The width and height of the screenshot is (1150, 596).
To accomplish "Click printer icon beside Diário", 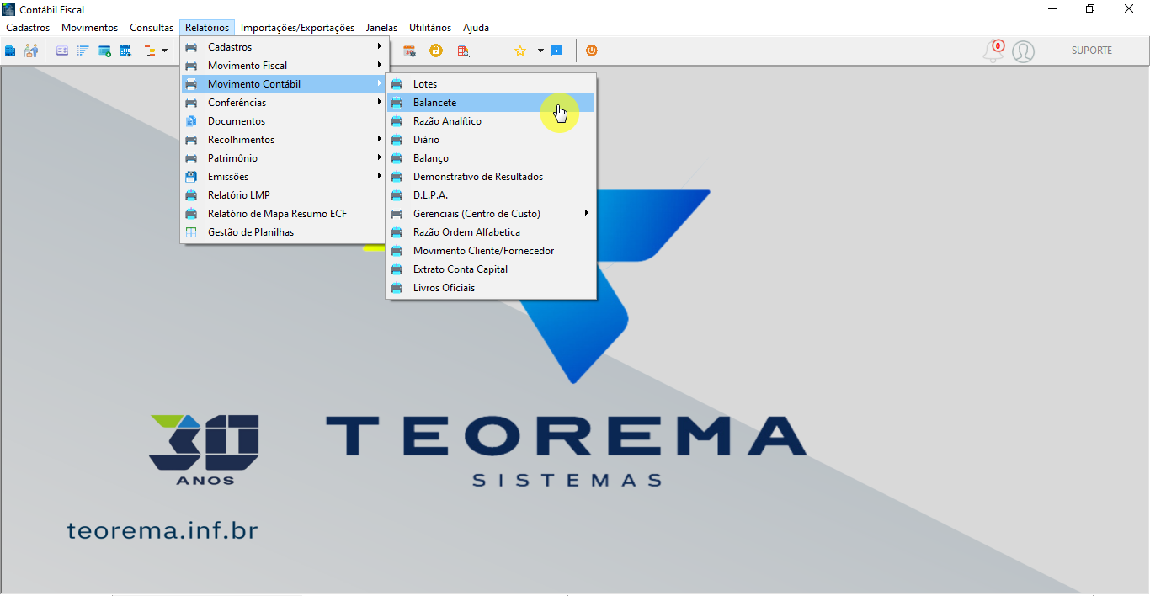I will coord(397,140).
